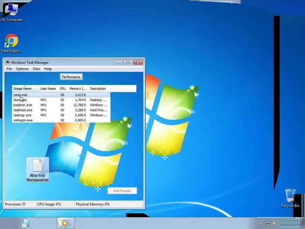Screen dimensions: 305x229
Task: Open the volume speaker tray icon
Action: [275, 223]
